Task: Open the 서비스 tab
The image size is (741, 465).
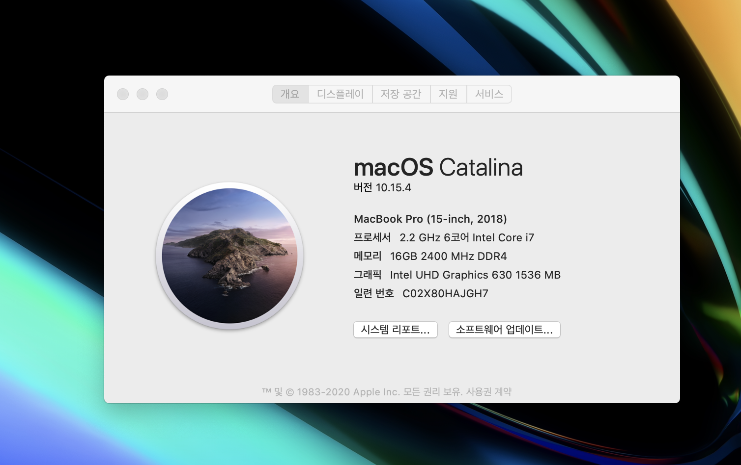Action: click(489, 94)
